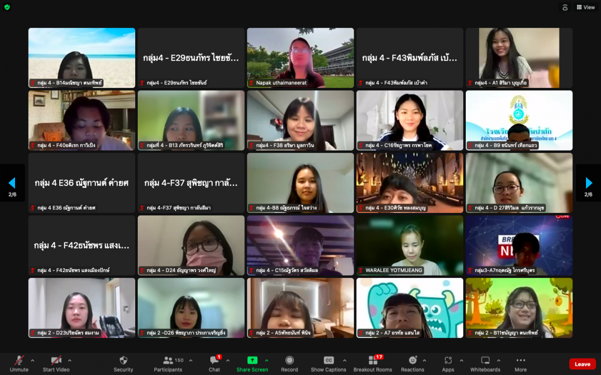The width and height of the screenshot is (601, 375).
Task: Select the กลุ่ม 2 - D23 participant video
Action: click(82, 308)
